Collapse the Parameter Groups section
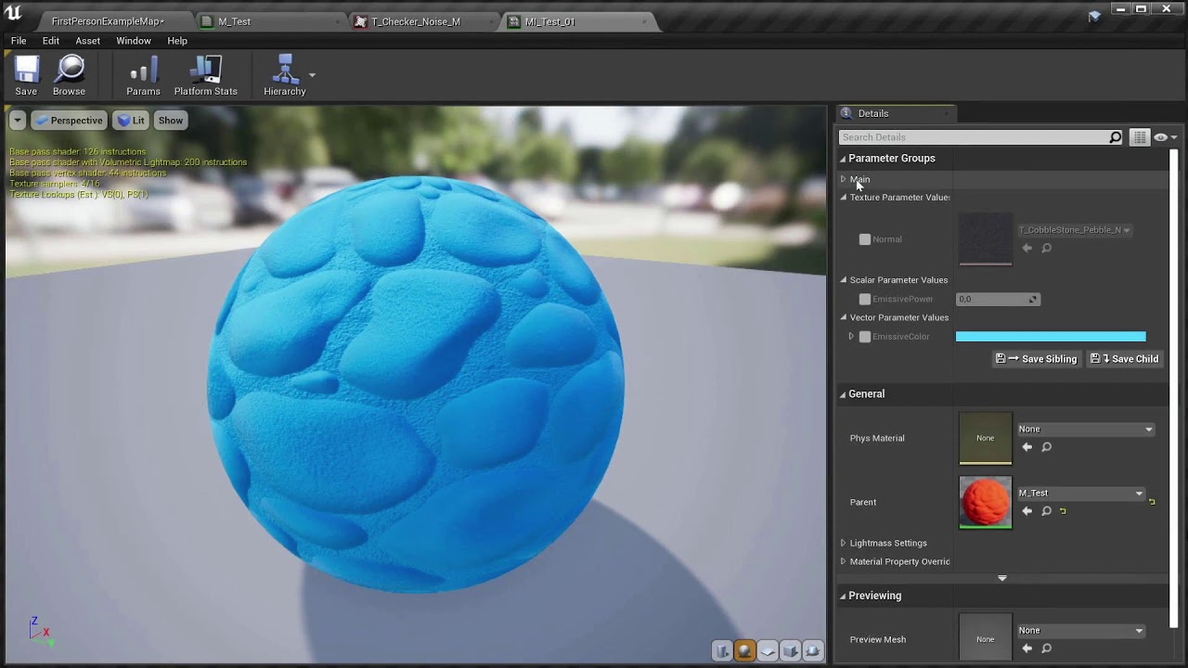 pos(843,159)
